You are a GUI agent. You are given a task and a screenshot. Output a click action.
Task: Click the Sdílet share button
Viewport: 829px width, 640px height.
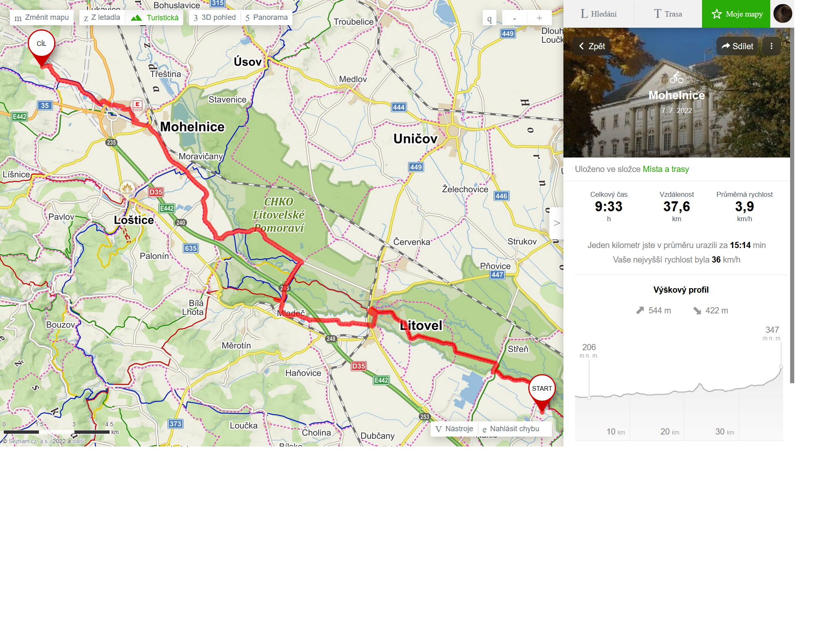coord(737,46)
